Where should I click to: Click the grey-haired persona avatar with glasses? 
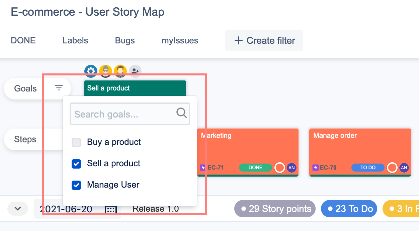pos(106,71)
